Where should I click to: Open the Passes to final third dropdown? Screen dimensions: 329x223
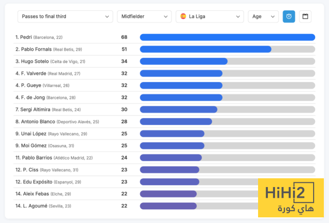coord(65,16)
